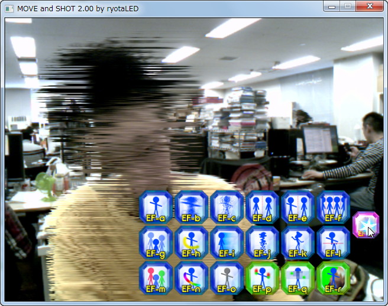Choose the EF-n rainbow trail effect
The width and height of the screenshot is (388, 306).
coord(191,278)
